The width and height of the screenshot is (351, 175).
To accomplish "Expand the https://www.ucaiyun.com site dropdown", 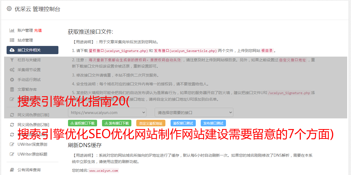I will (x=107, y=112).
